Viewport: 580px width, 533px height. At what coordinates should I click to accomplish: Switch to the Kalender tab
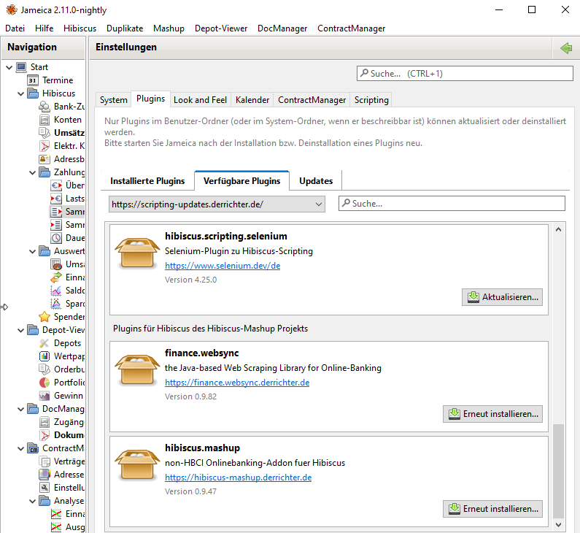tap(252, 100)
